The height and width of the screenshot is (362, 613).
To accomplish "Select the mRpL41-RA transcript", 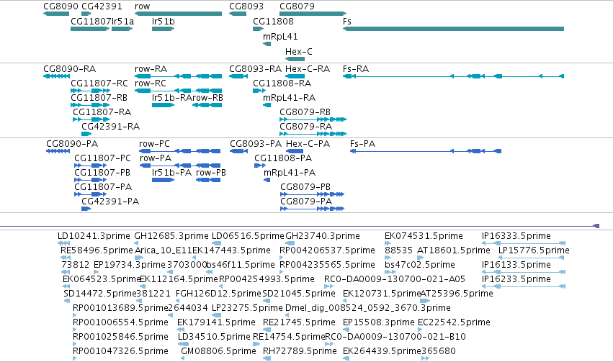I will 267,105.
